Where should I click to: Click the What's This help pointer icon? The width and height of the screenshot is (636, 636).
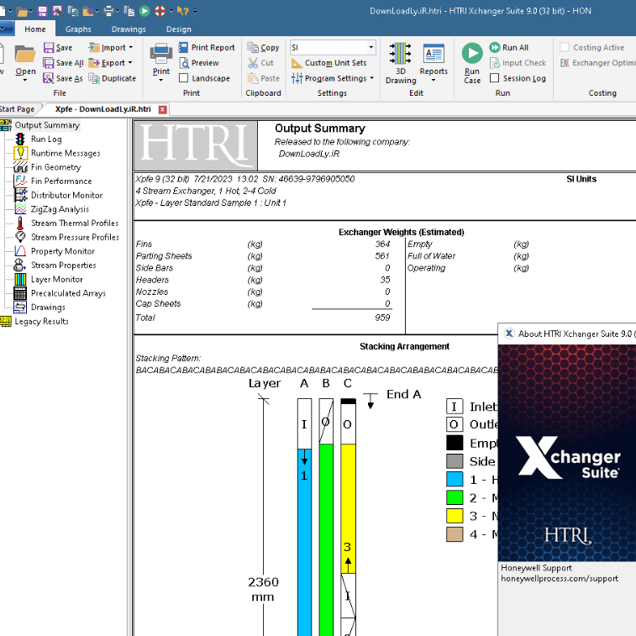182,11
